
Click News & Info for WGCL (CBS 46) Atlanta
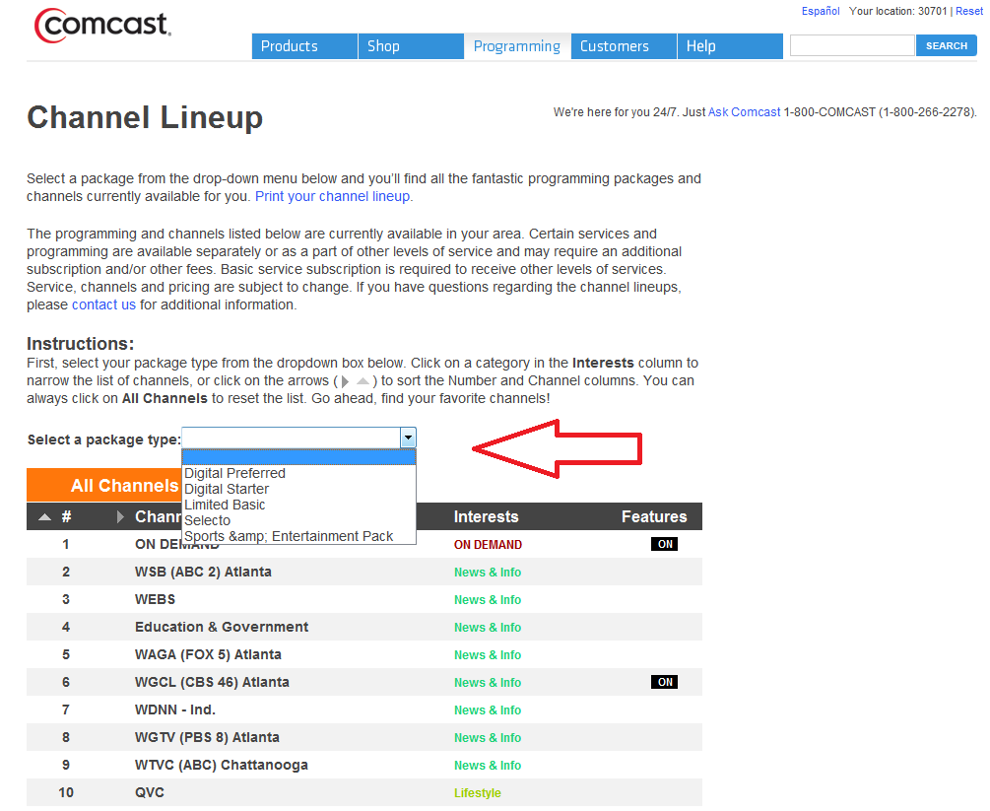(488, 683)
